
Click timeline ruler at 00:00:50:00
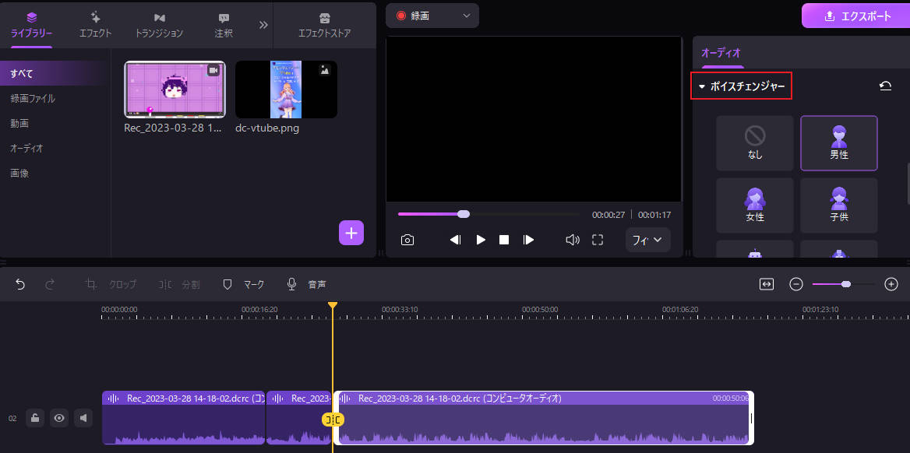tap(540, 310)
